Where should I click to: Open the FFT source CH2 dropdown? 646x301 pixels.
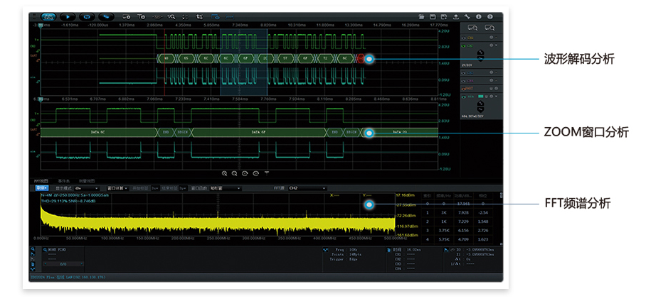click(x=307, y=188)
